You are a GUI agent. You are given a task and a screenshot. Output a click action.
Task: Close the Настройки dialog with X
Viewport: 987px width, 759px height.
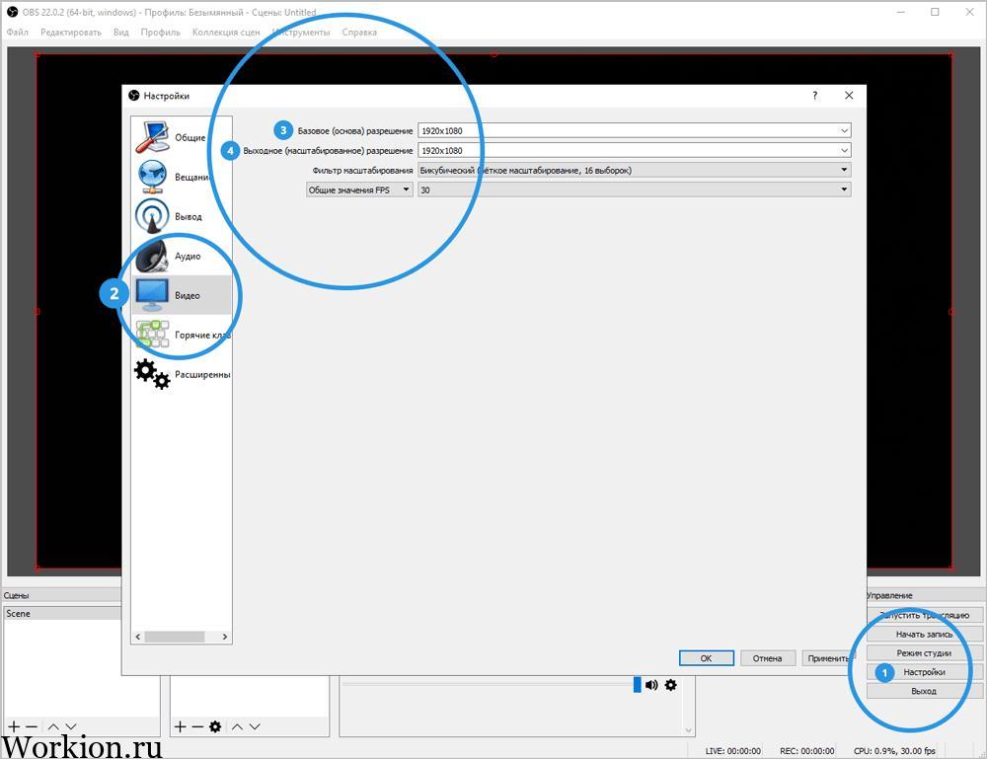coord(849,95)
